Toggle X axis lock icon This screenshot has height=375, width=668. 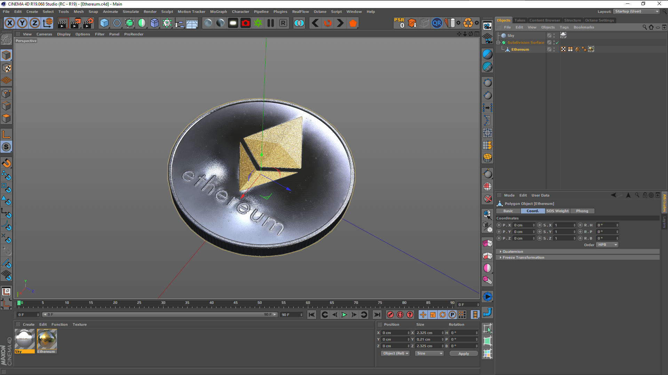(x=10, y=23)
